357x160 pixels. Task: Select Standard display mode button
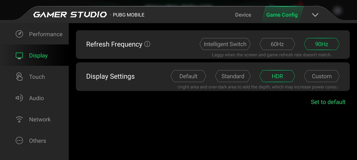click(x=233, y=76)
